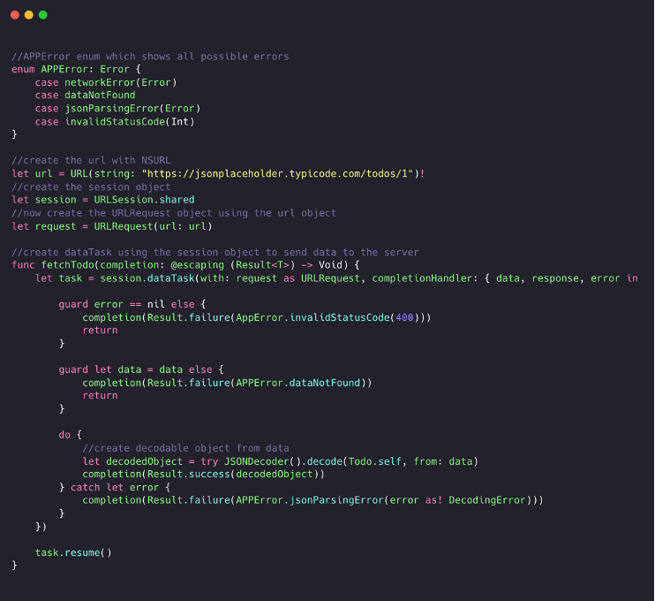Click the red close window dot

[x=15, y=15]
